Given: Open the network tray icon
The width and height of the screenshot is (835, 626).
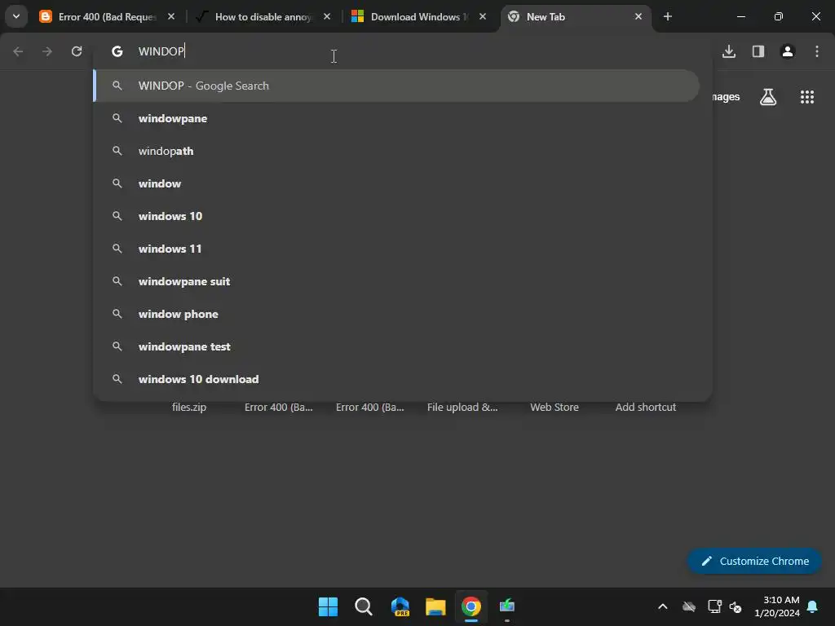Looking at the screenshot, I should point(714,606).
